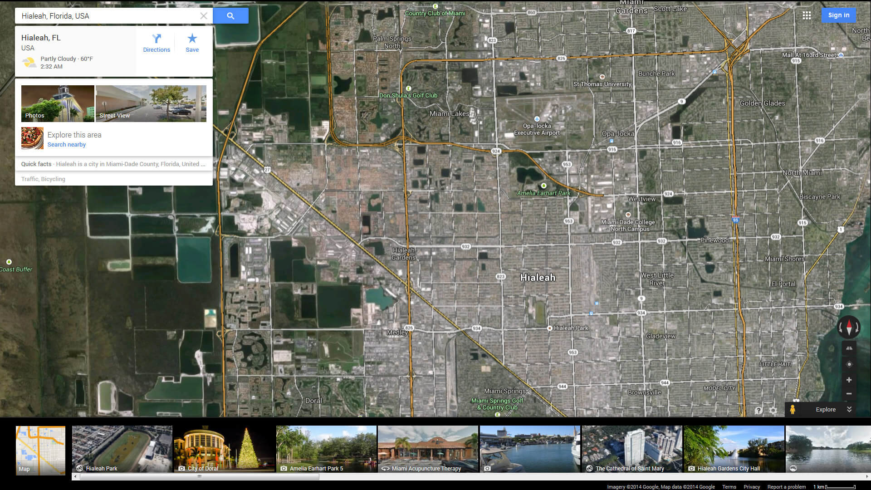
Task: Click the show my location target icon
Action: coord(849,364)
